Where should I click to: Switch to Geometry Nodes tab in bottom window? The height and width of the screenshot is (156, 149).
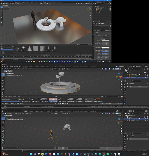tap(84, 111)
